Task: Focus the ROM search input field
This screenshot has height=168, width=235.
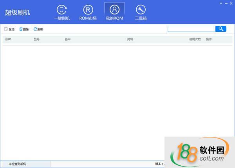Action: pos(192,29)
